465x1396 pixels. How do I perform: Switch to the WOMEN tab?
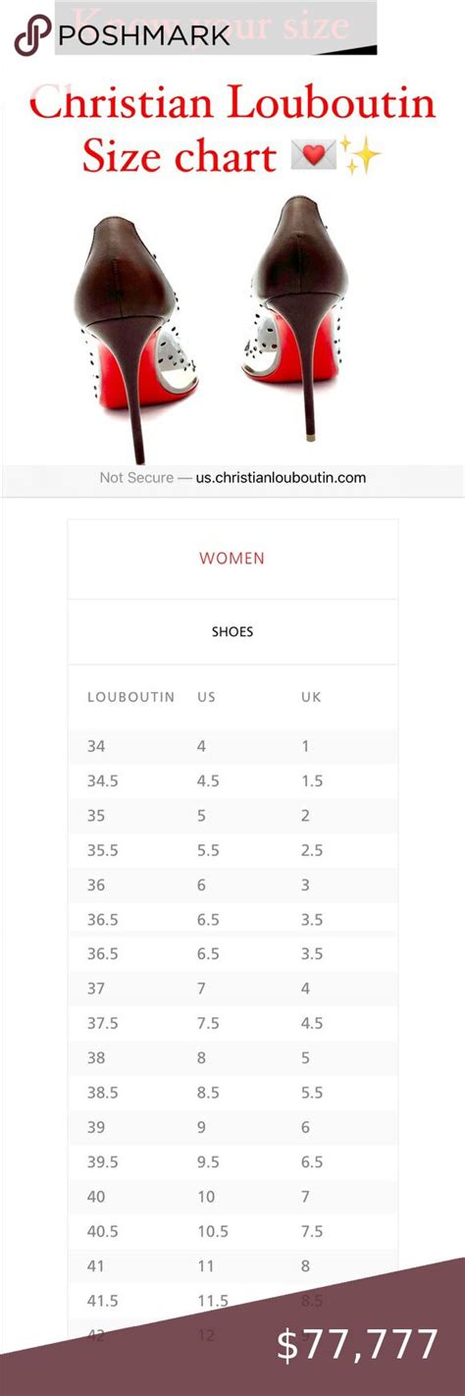click(232, 559)
